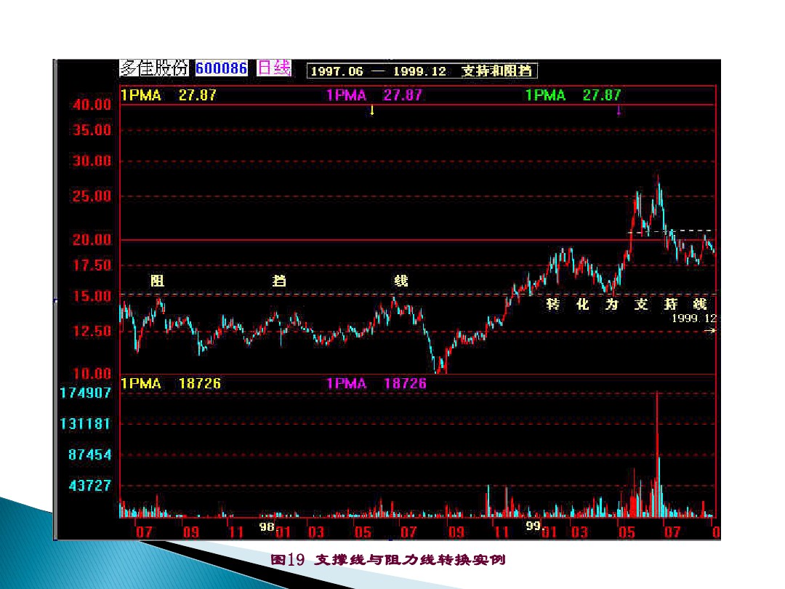Click the 15.00 price axis label
Screen dimensions: 785x589
point(92,296)
